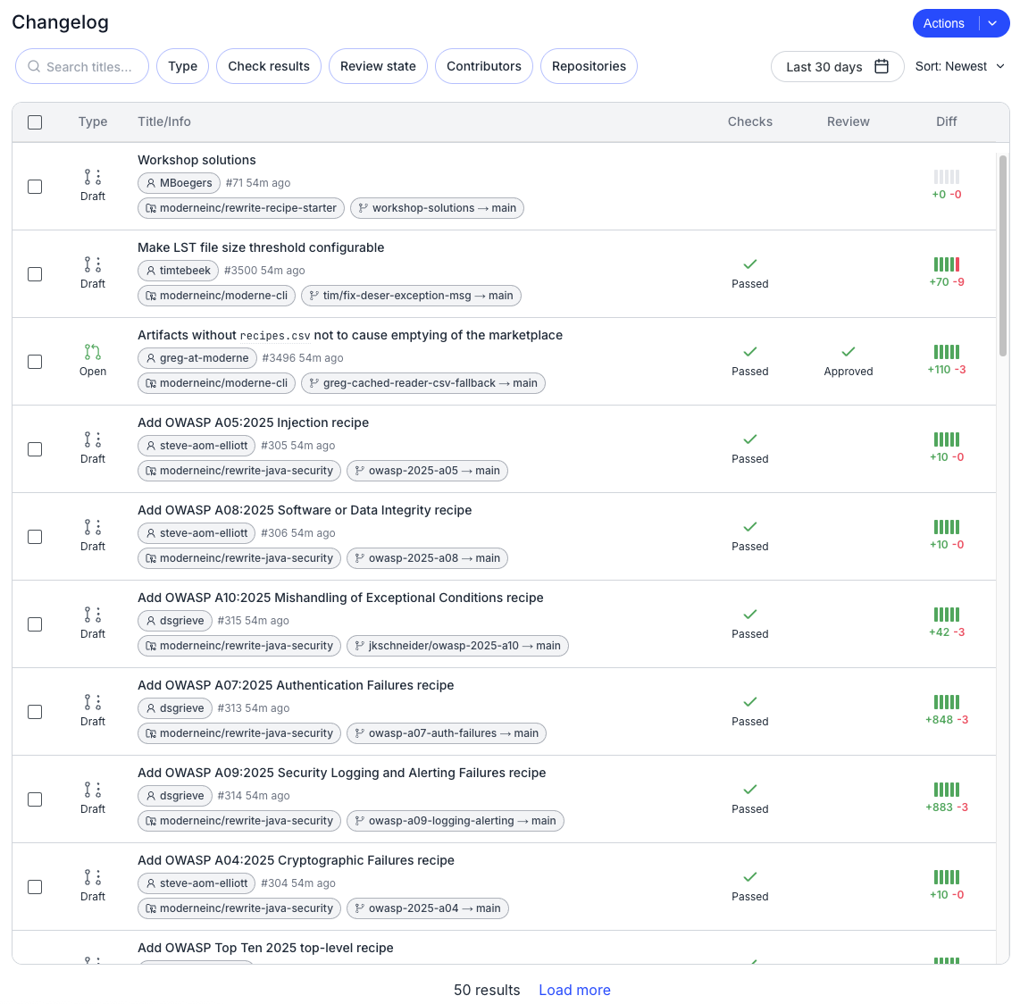This screenshot has height=1004, width=1020.
Task: Click the magnifier icon in the search box
Action: pyautogui.click(x=35, y=66)
